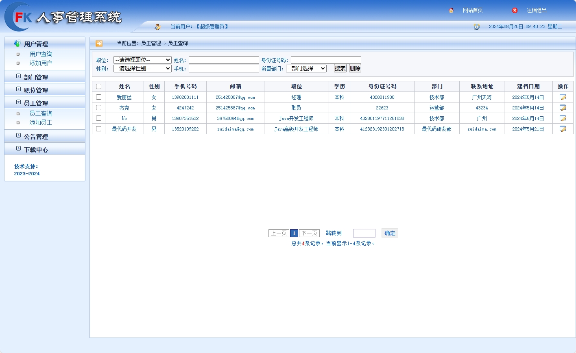The width and height of the screenshot is (576, 353).
Task: Check the box for employee bb
Action: [98, 118]
